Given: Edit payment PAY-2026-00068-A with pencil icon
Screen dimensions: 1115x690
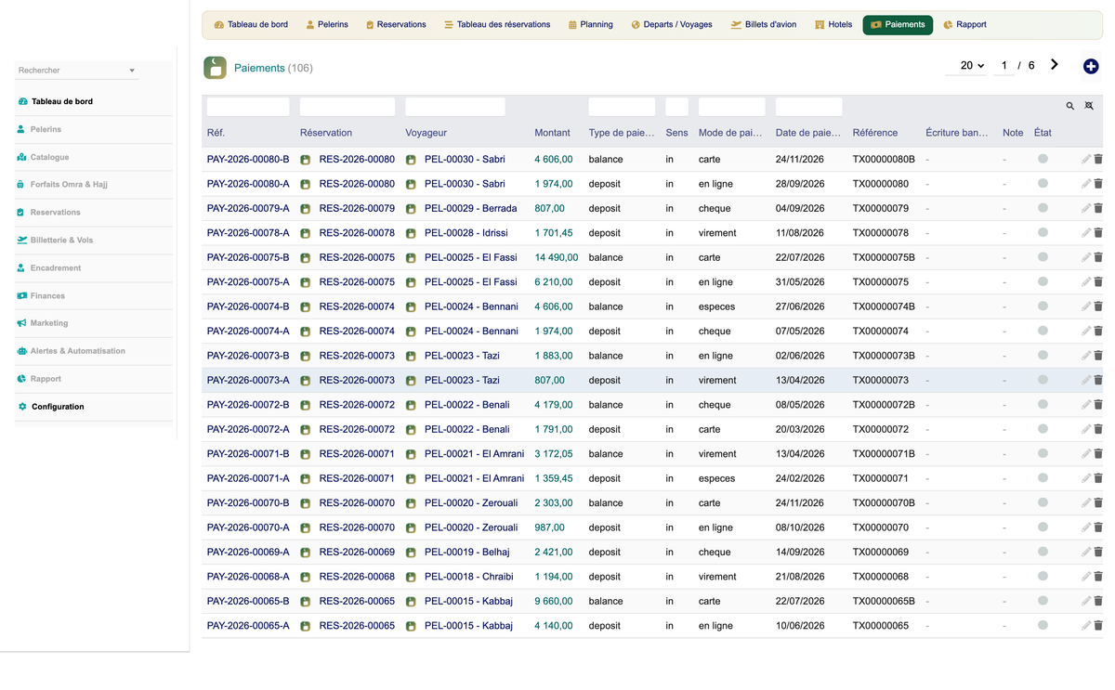Looking at the screenshot, I should tap(1086, 577).
